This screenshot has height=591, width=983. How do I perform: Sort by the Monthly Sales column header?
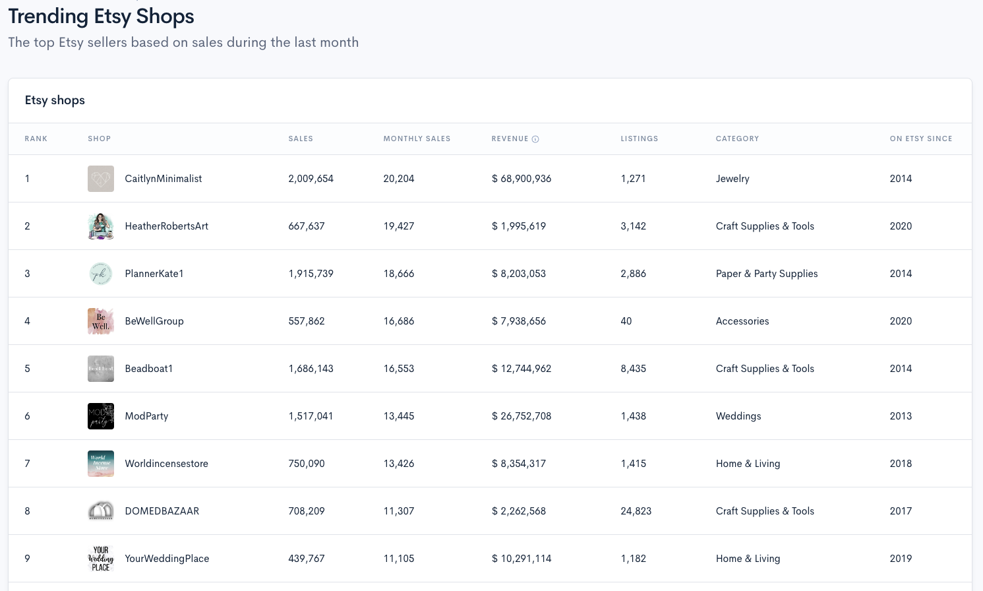(417, 139)
